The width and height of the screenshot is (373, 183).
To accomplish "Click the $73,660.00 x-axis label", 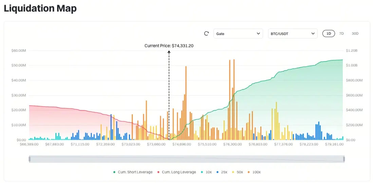I will coord(156,145).
